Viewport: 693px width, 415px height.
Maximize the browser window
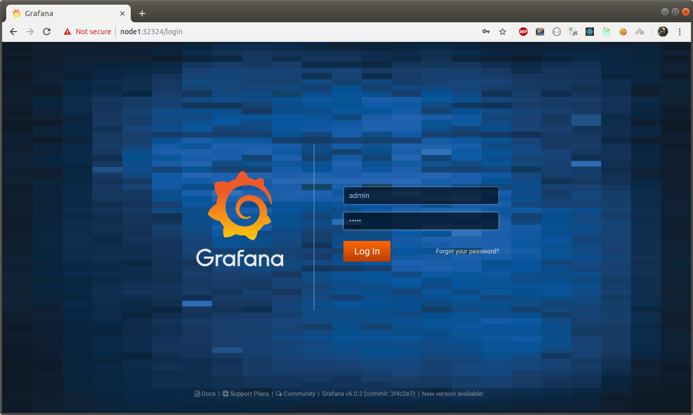point(675,12)
